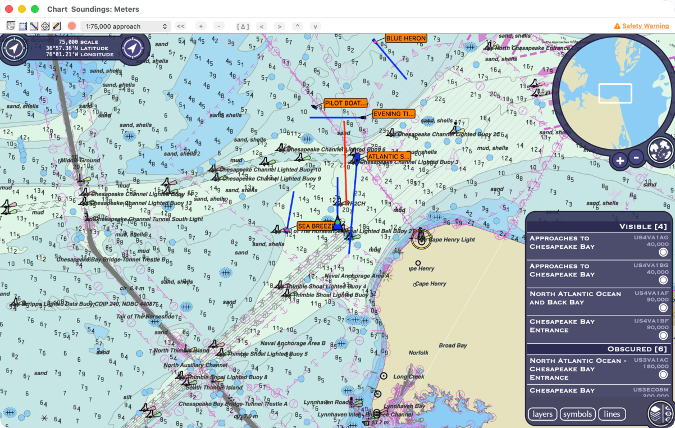This screenshot has width=675, height=428.
Task: Pan chart up with ^ button
Action: tap(298, 26)
